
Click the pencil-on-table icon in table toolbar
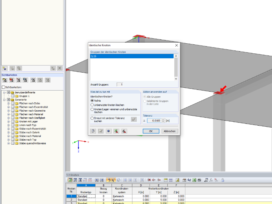click(x=178, y=180)
